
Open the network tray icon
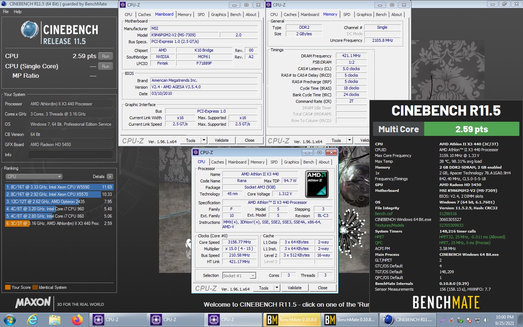pos(477,320)
